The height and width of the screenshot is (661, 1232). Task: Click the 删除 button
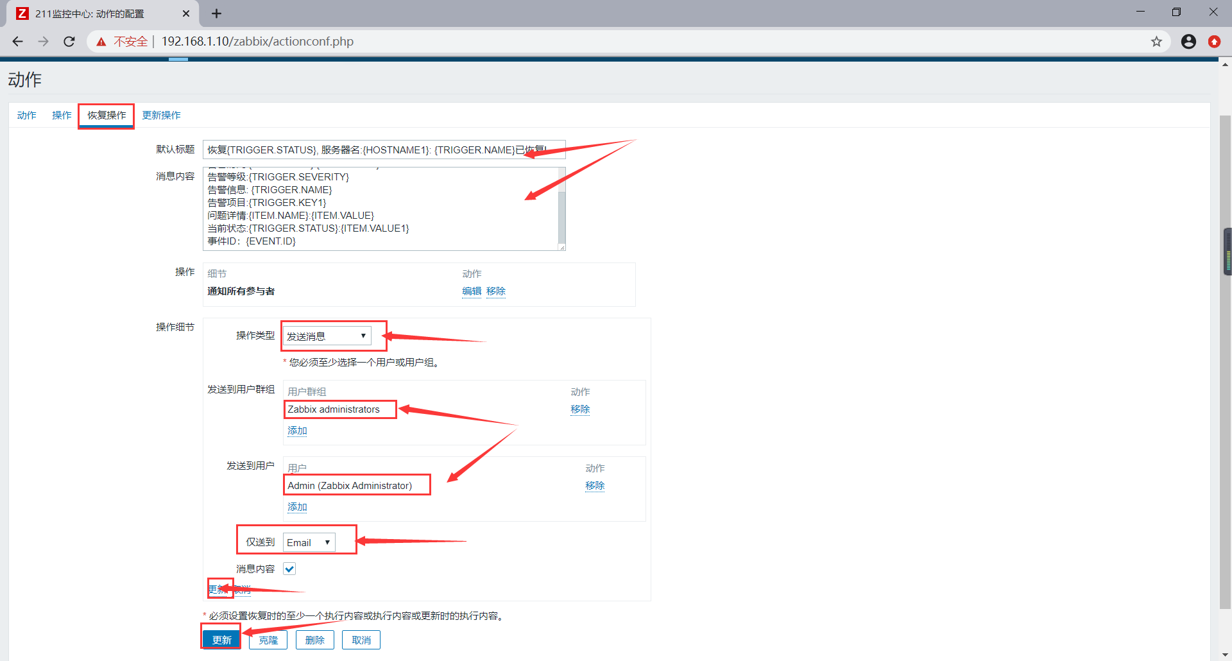314,640
